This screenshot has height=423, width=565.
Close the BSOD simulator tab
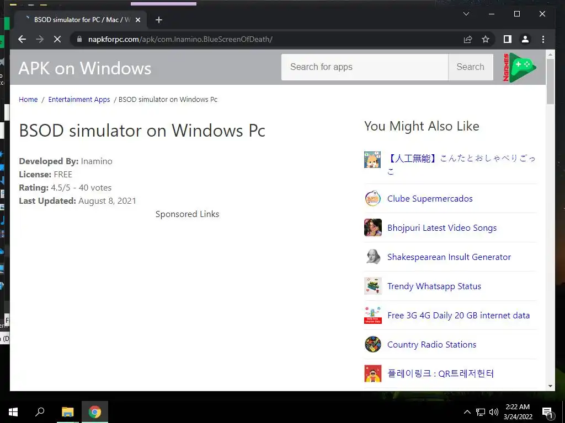[x=137, y=20]
